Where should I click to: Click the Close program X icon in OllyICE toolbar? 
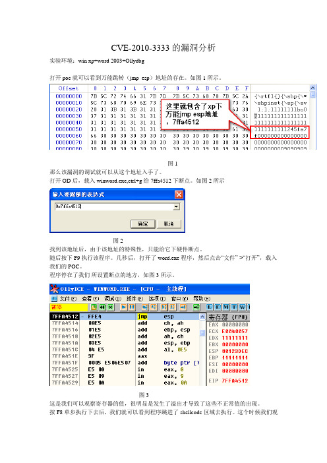[110, 307]
